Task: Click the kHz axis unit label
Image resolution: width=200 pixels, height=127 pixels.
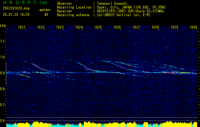Action: pyautogui.click(x=3, y=26)
